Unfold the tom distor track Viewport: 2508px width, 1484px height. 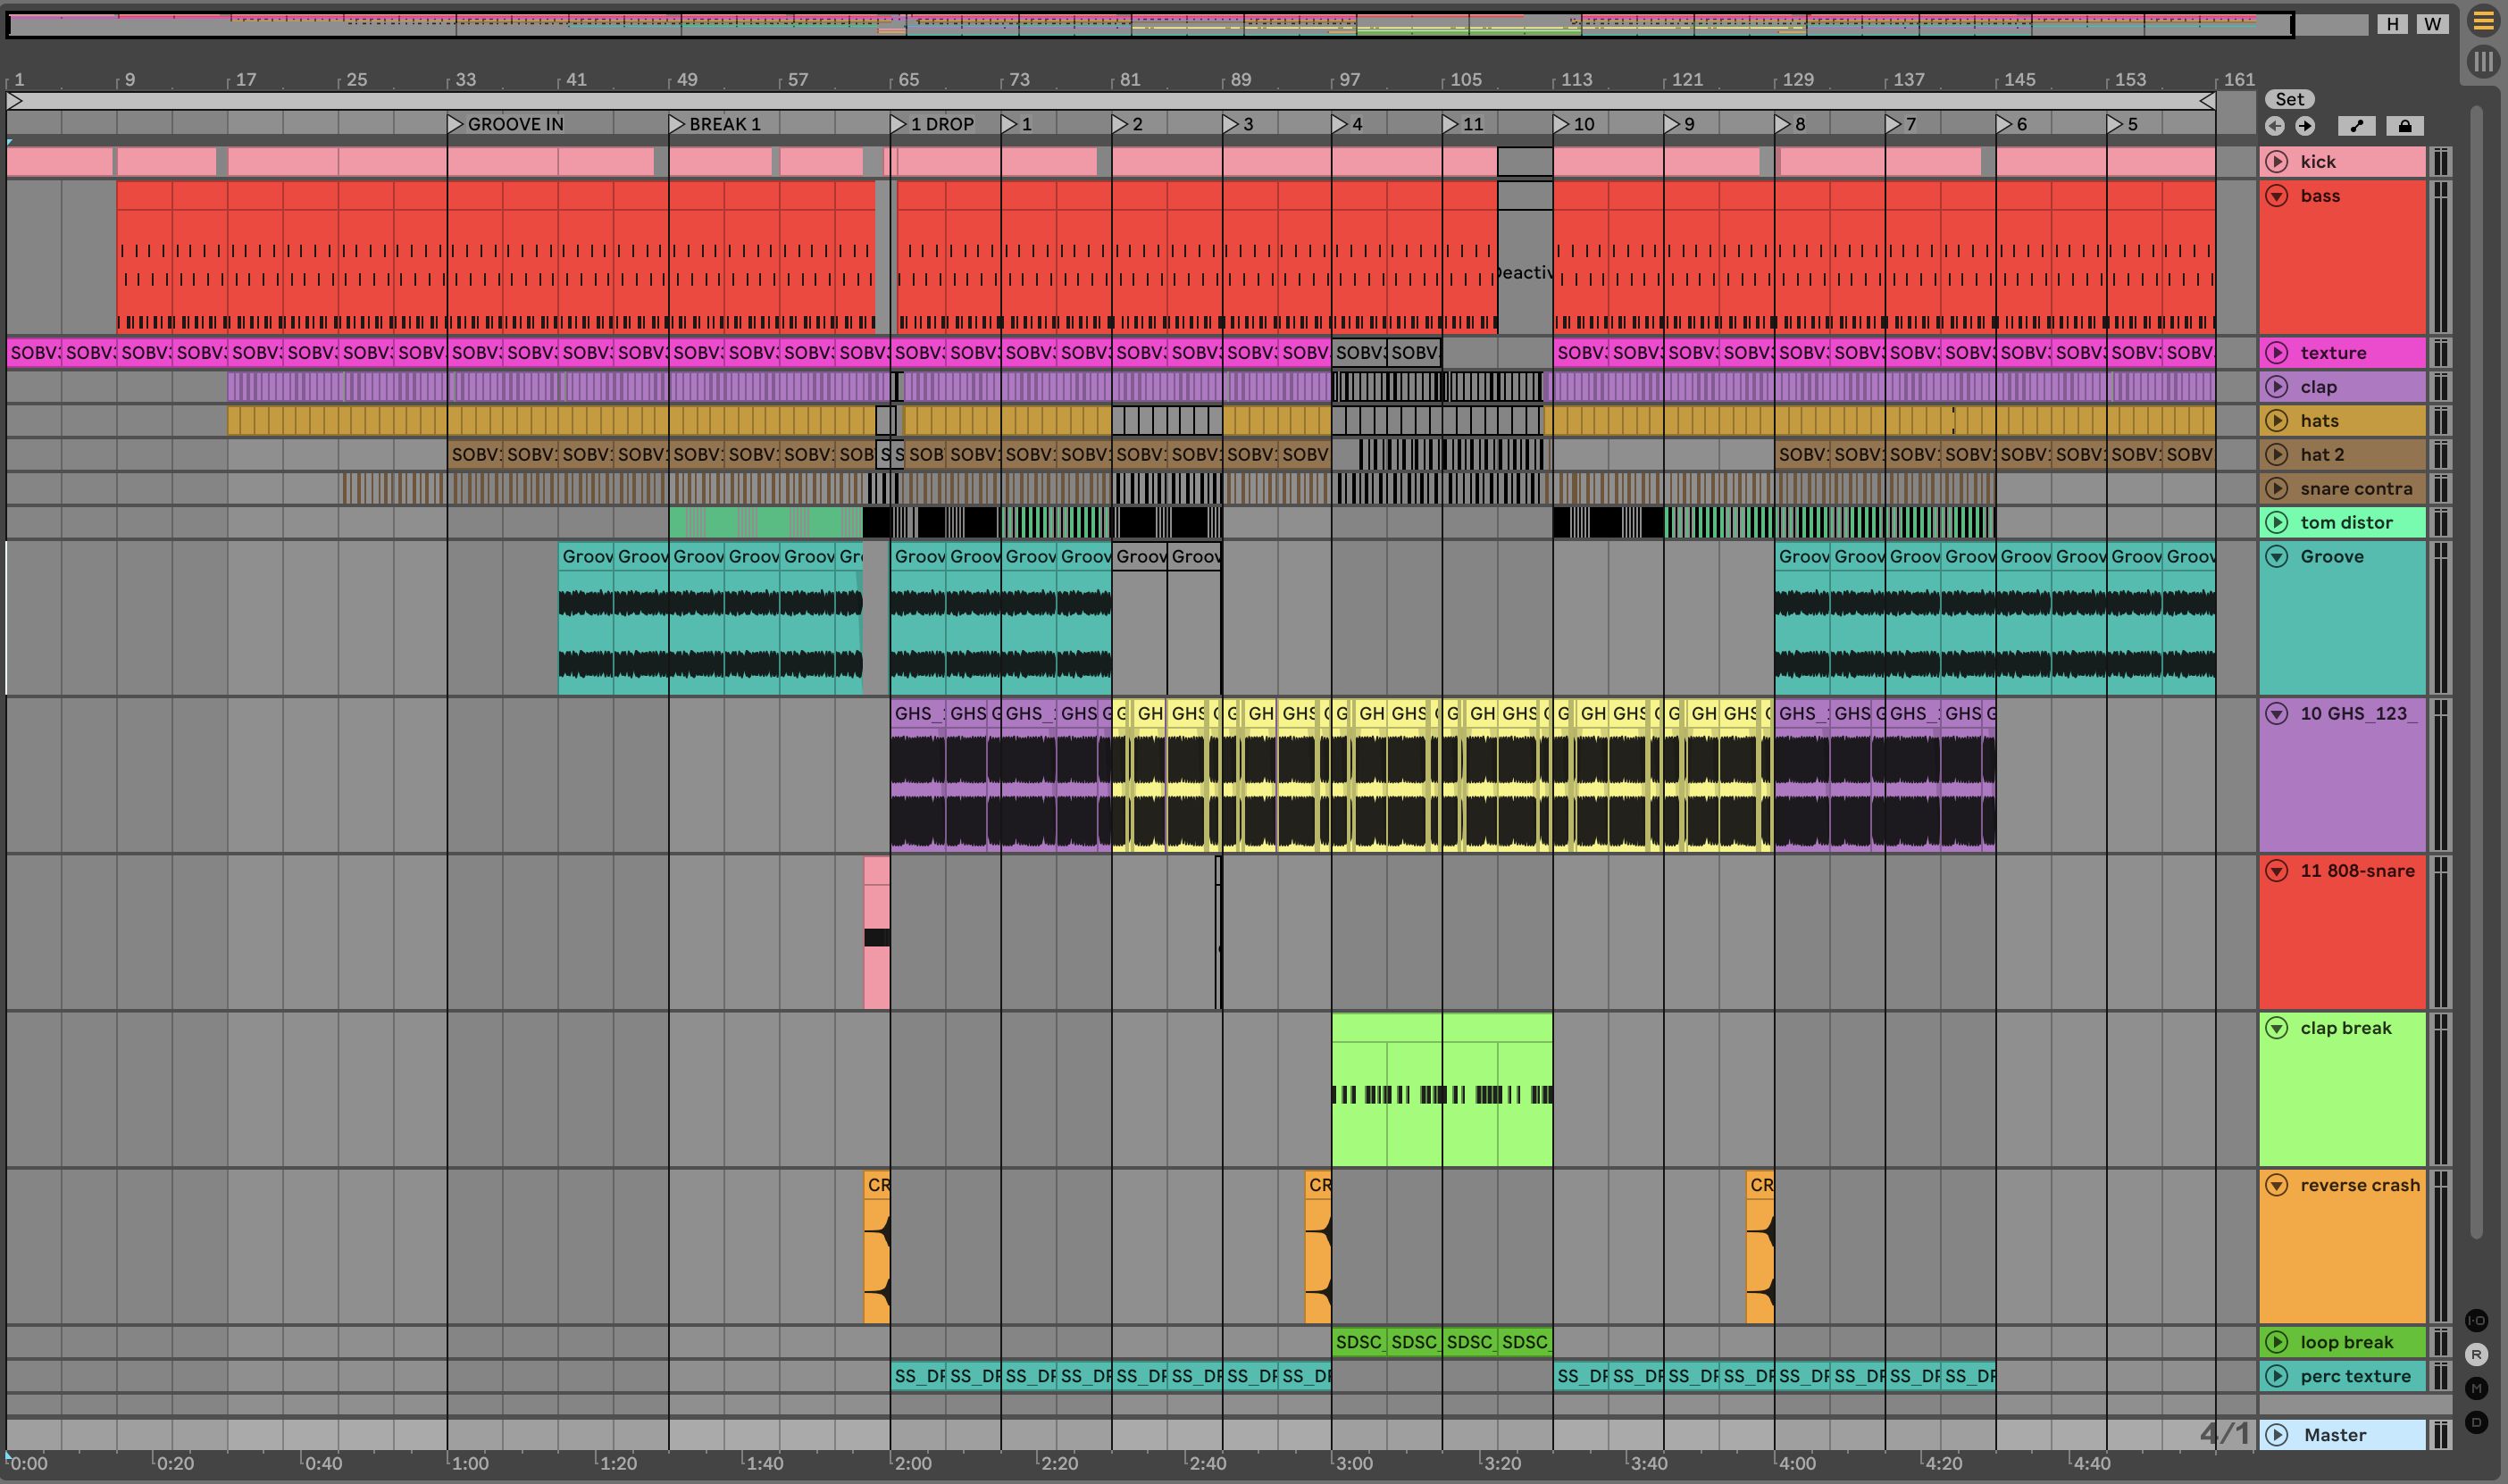coord(2277,522)
